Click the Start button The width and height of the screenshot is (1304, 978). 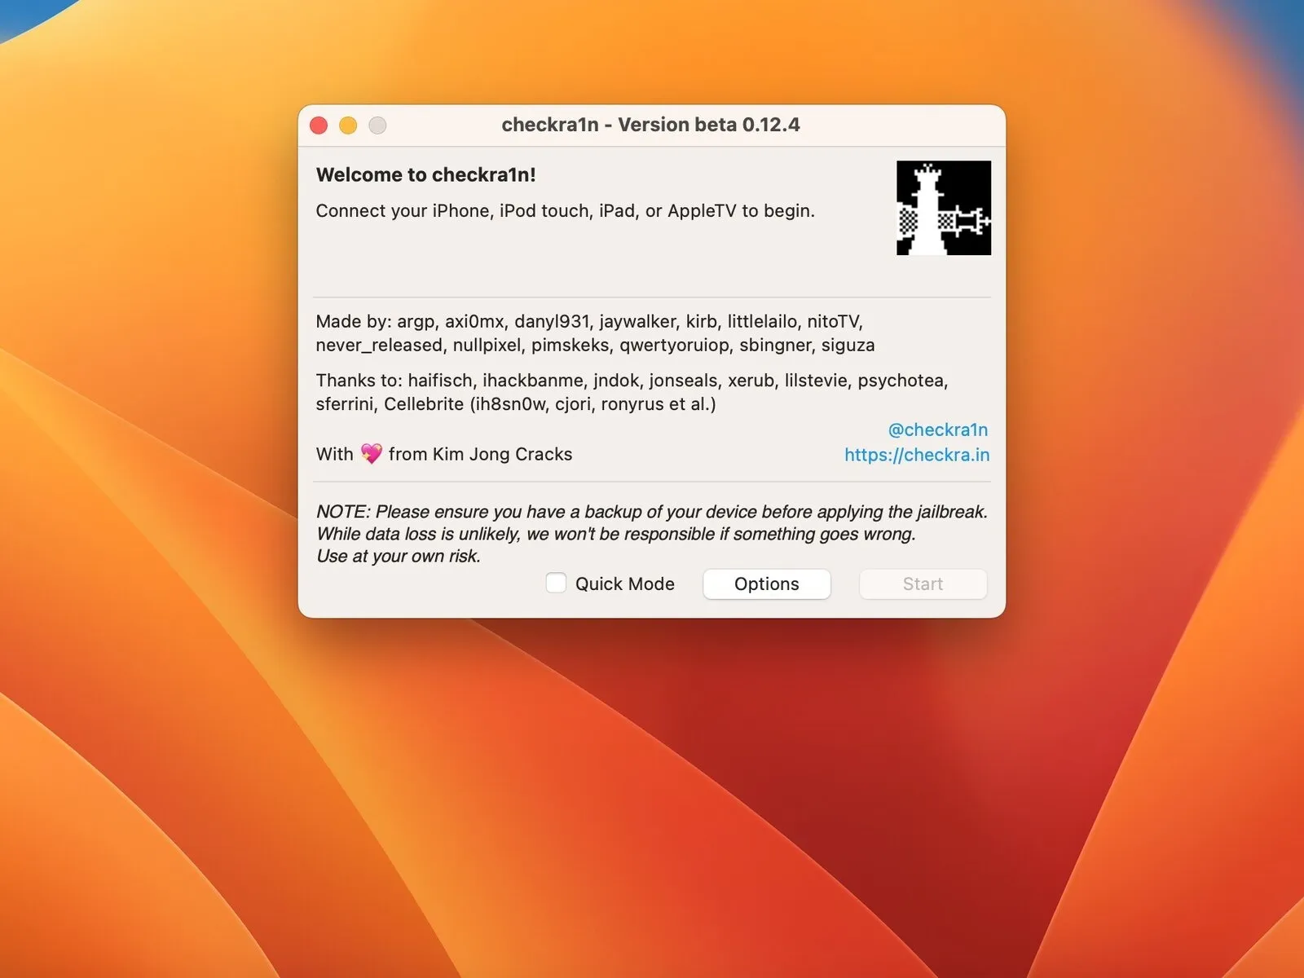[923, 584]
